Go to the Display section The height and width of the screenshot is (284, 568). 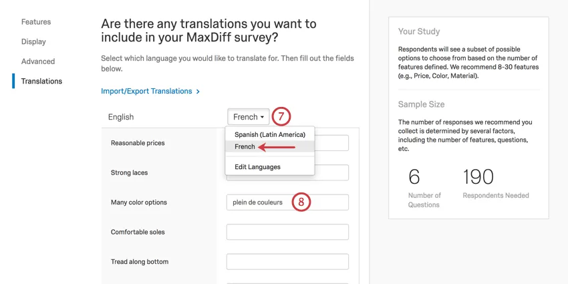pyautogui.click(x=33, y=41)
